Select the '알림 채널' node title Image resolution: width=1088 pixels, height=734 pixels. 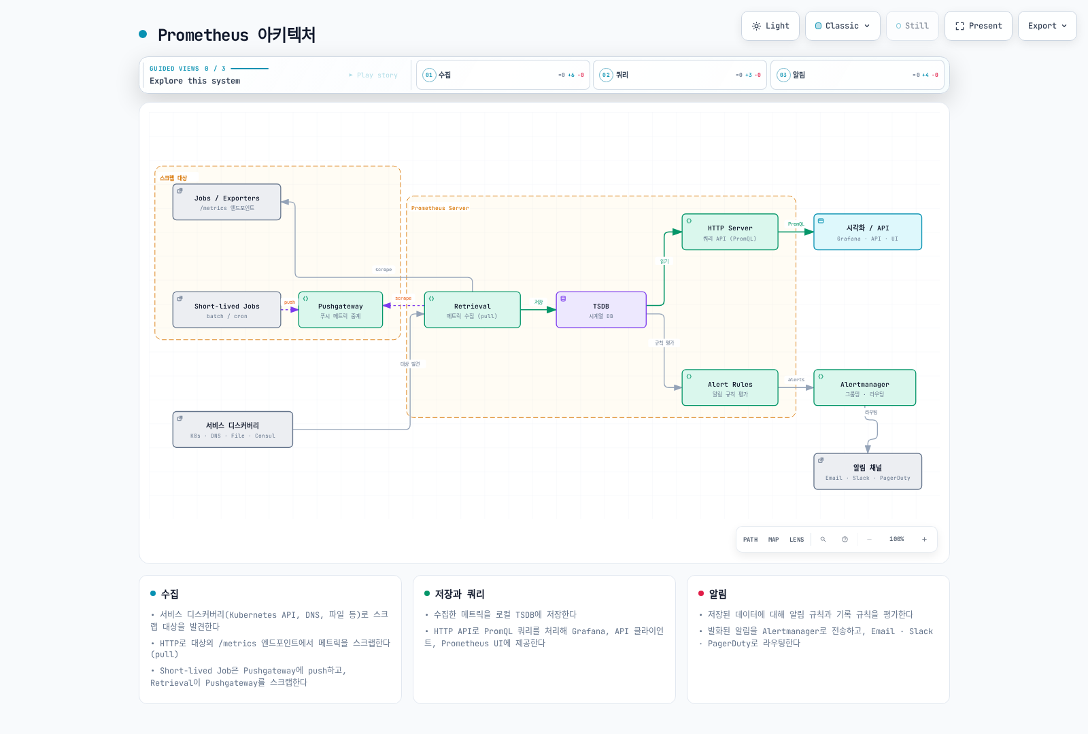pyautogui.click(x=868, y=468)
